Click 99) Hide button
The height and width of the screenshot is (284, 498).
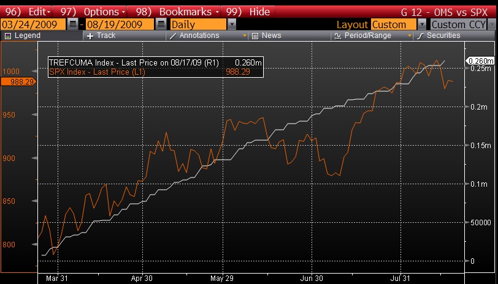(248, 12)
